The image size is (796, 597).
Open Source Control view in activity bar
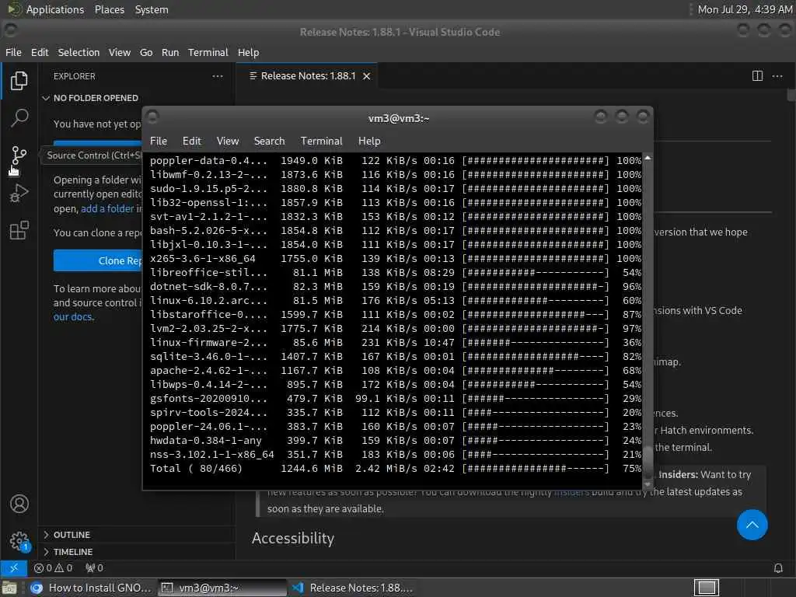pos(19,155)
